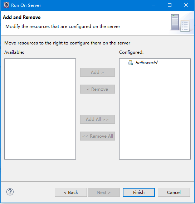Click the Add > button
This screenshot has width=195, height=204.
97,72
